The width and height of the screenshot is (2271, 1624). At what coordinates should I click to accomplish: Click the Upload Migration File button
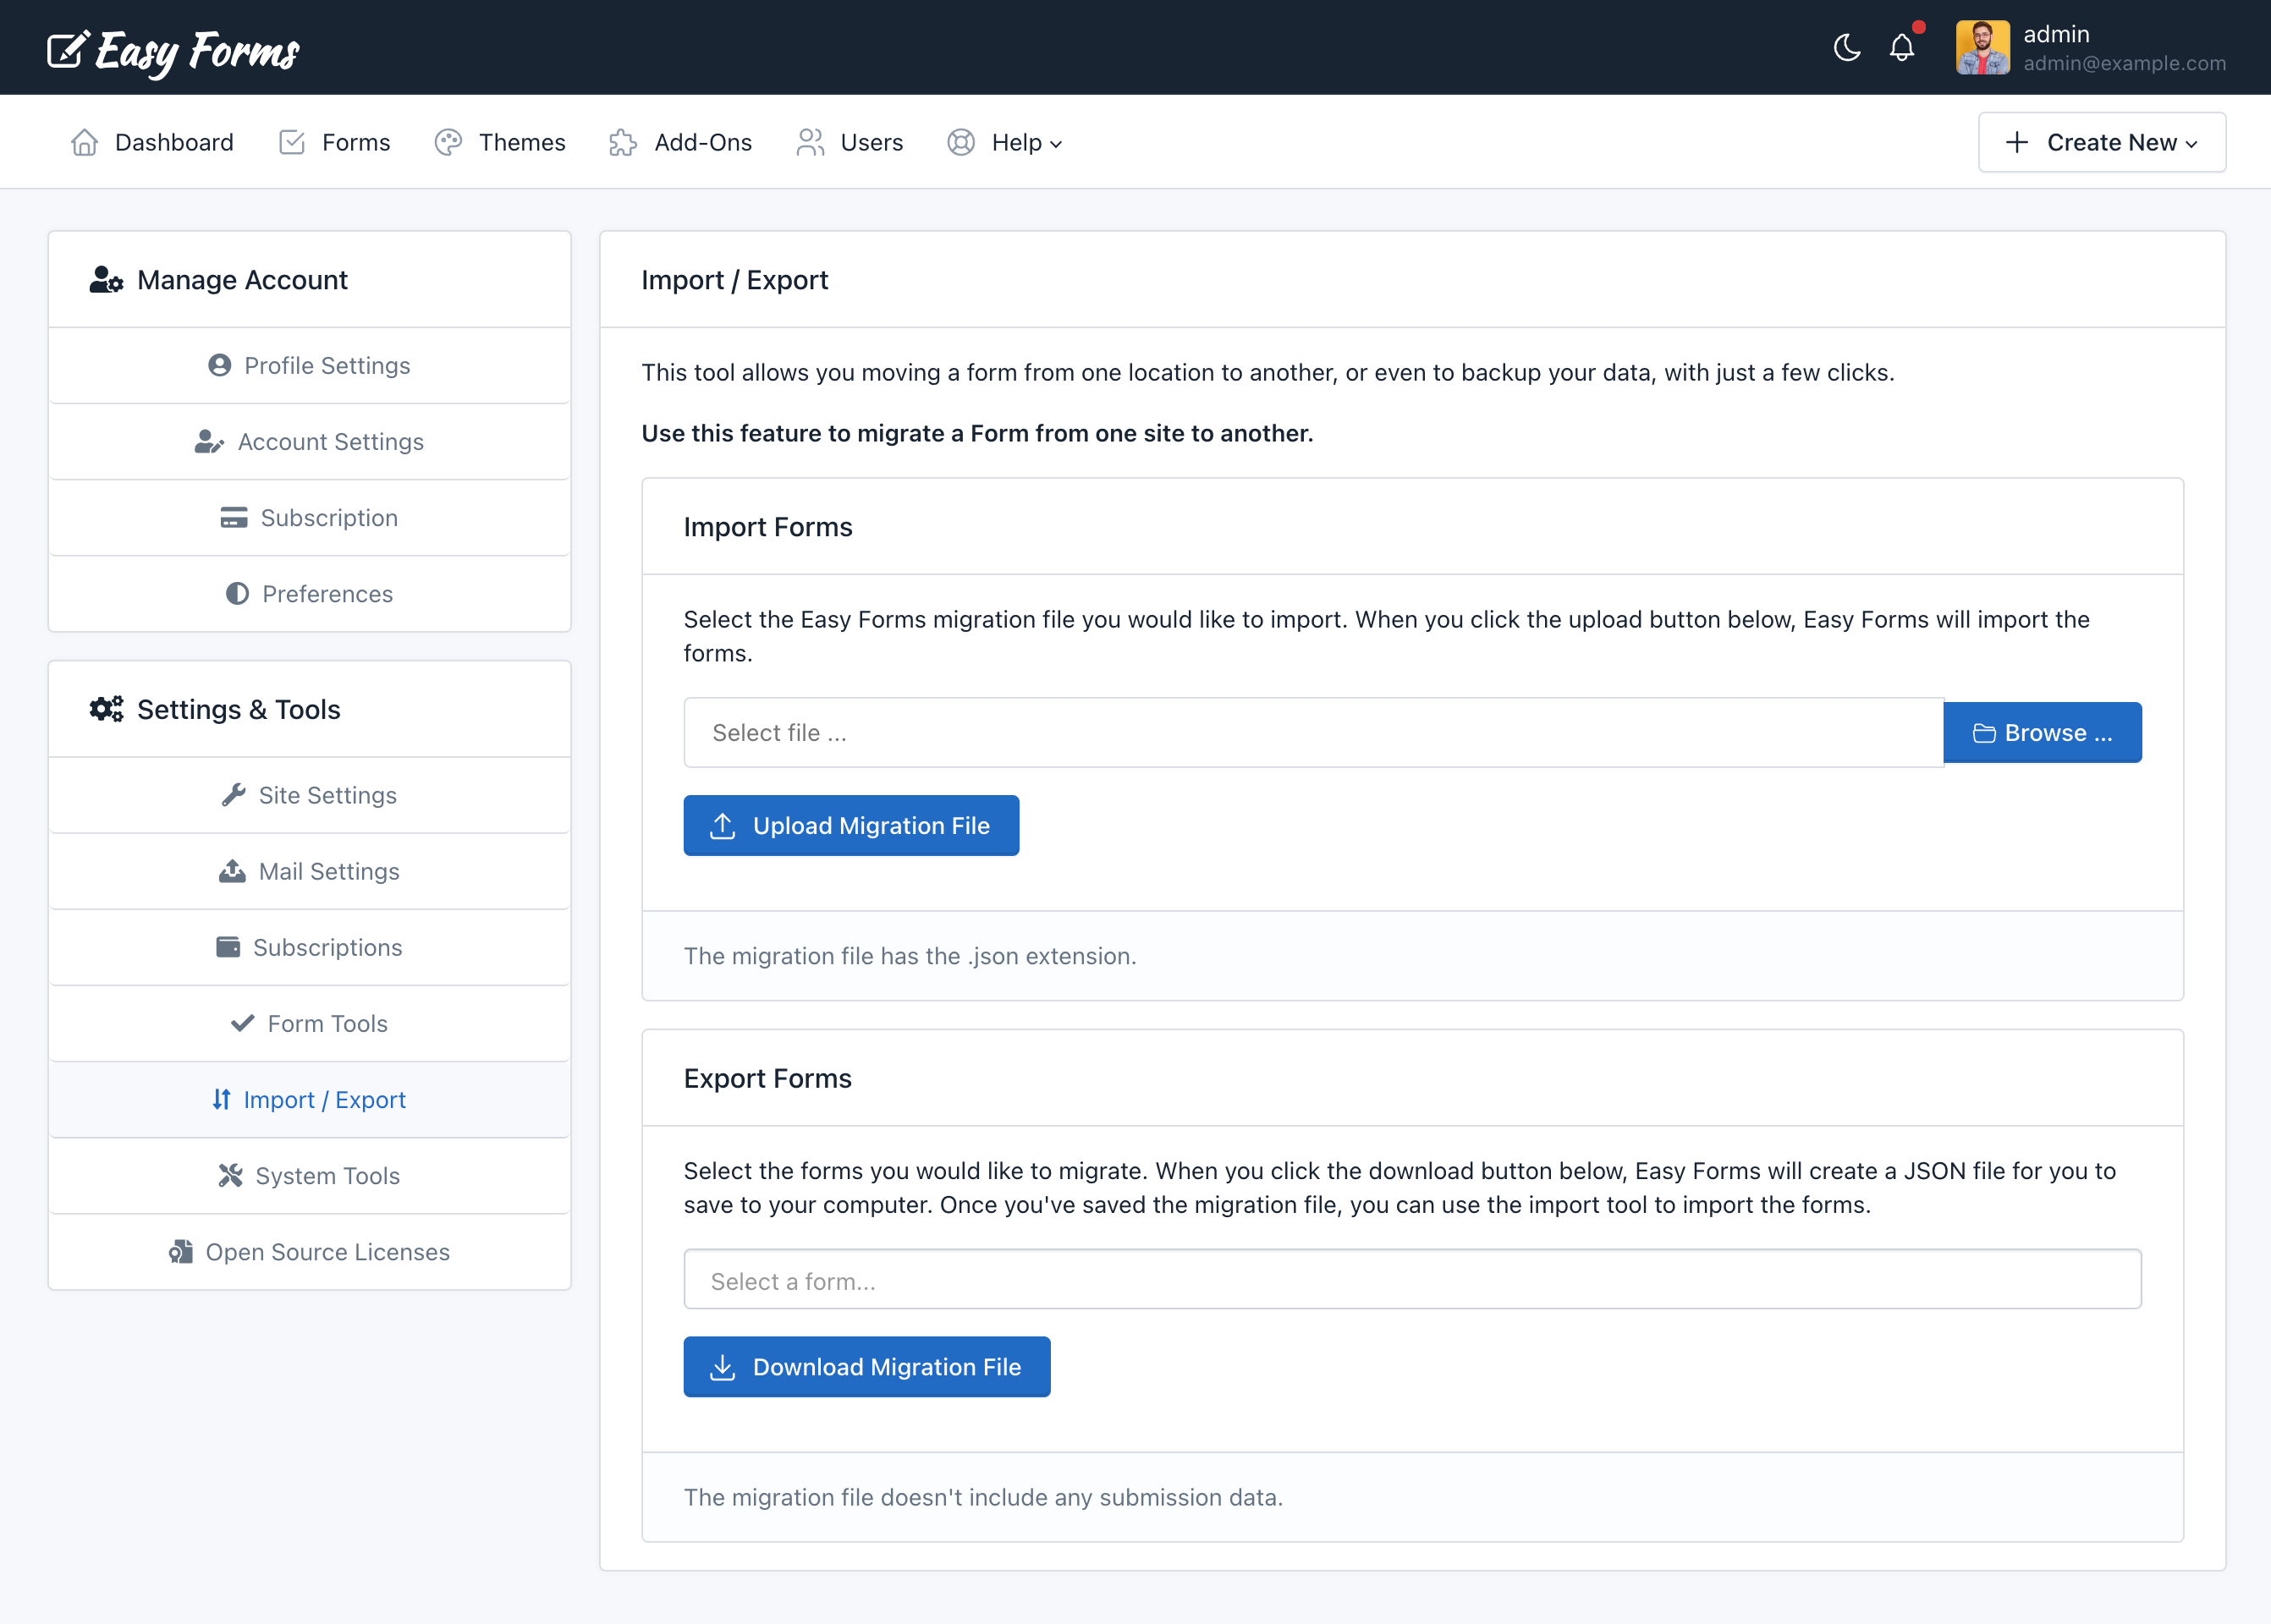click(x=850, y=825)
